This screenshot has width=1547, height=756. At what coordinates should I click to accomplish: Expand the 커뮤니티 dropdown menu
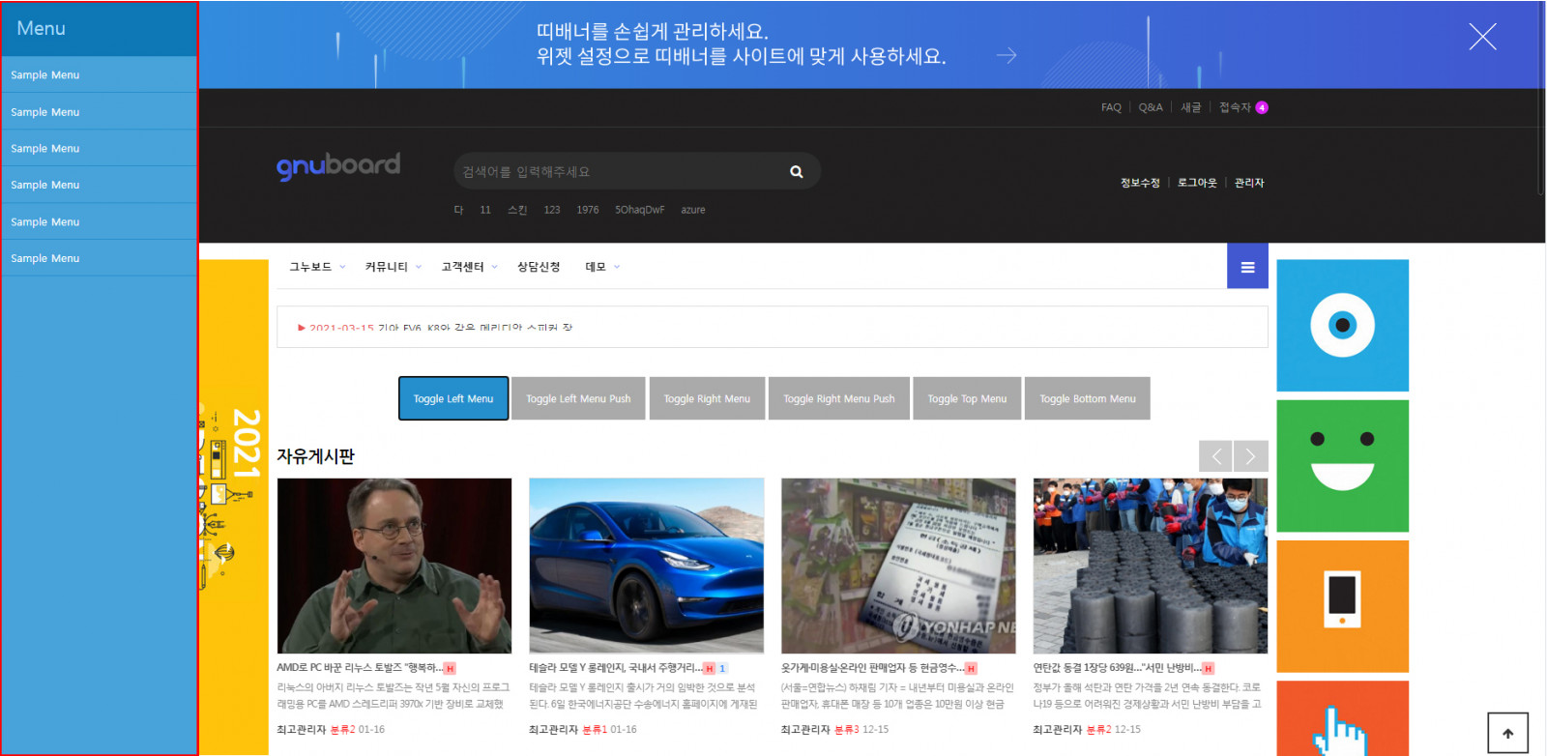coord(393,267)
